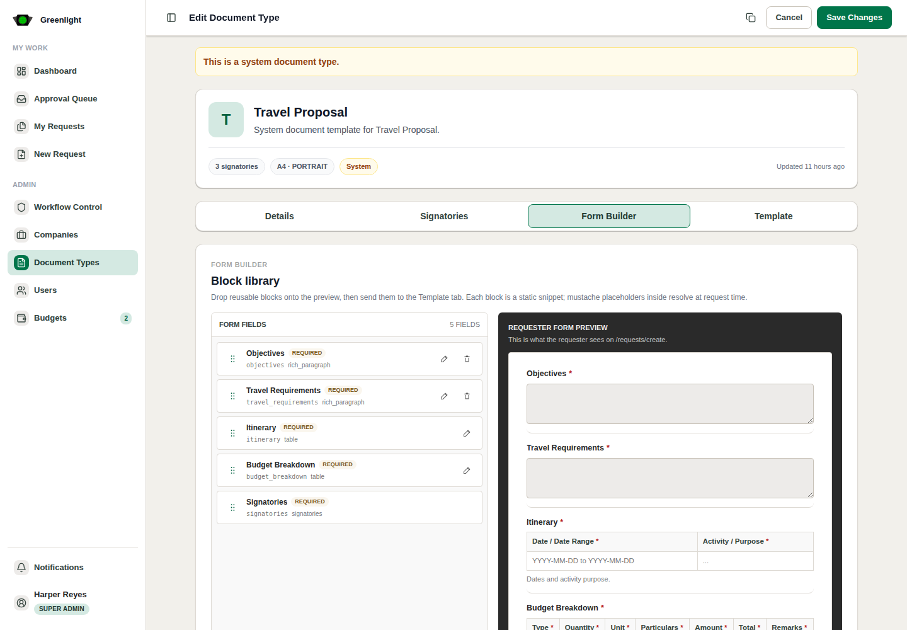Click the Greenlight logo icon
This screenshot has height=630, width=907.
23,20
